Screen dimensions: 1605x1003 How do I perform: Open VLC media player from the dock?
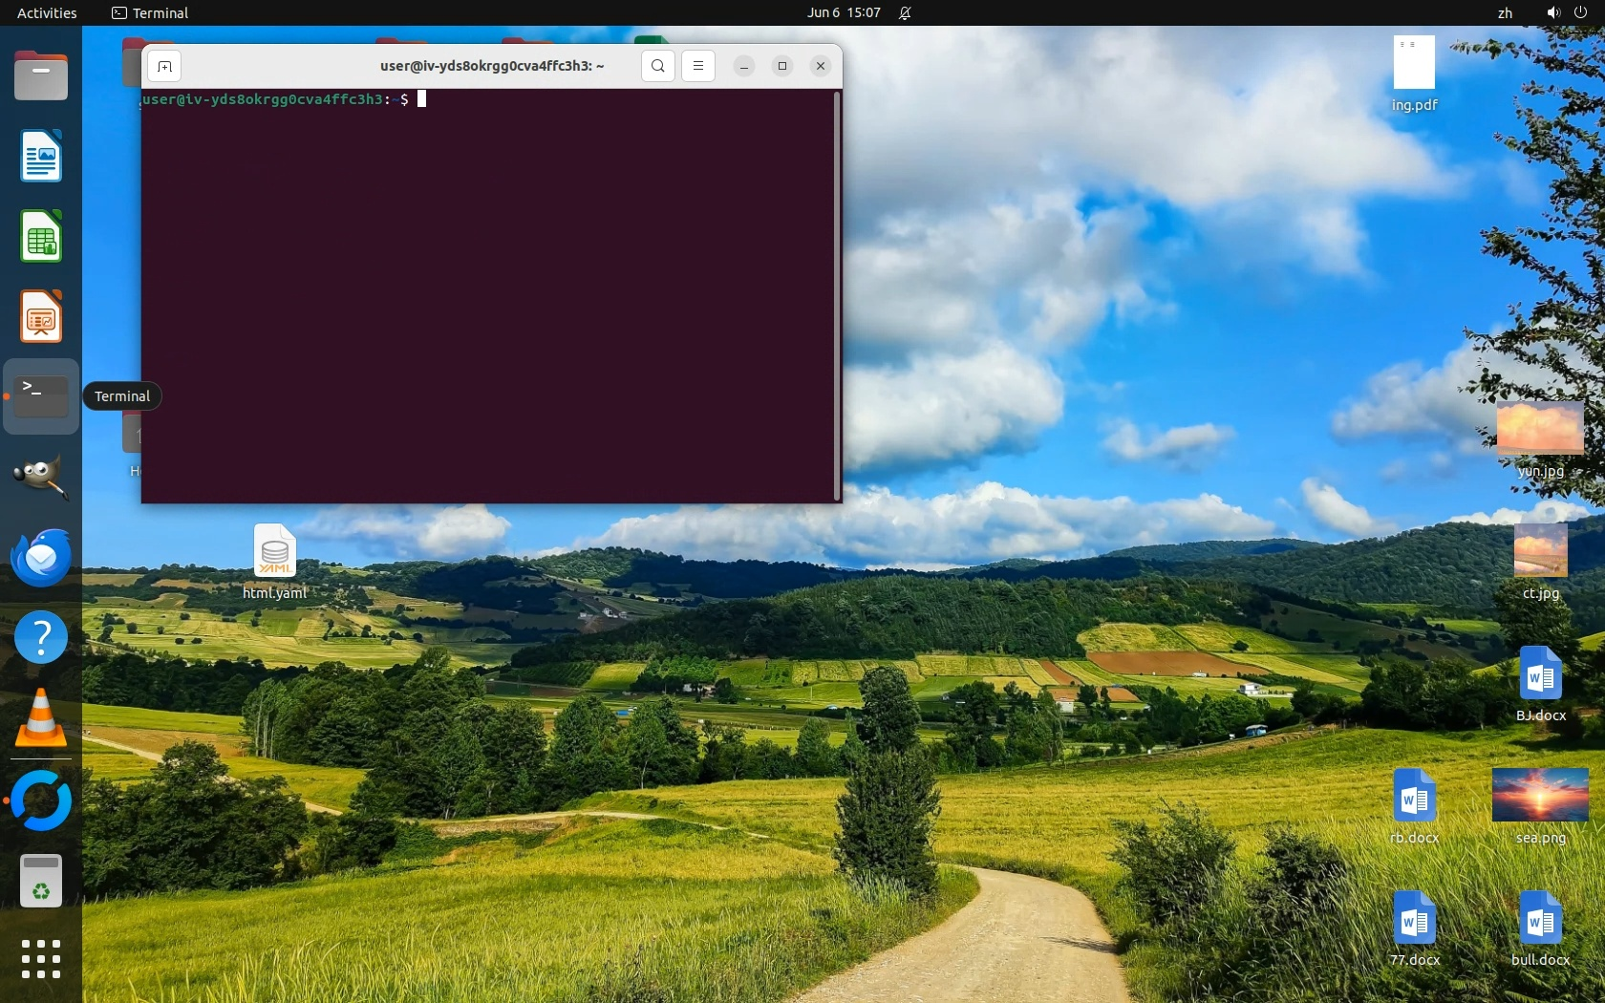[x=41, y=717]
